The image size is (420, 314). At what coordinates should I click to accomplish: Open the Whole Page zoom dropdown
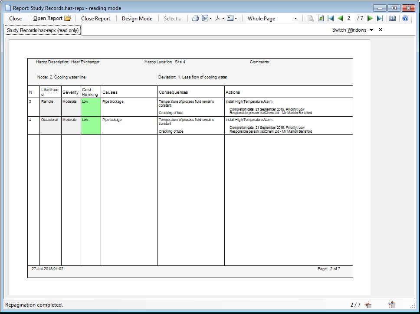[296, 18]
